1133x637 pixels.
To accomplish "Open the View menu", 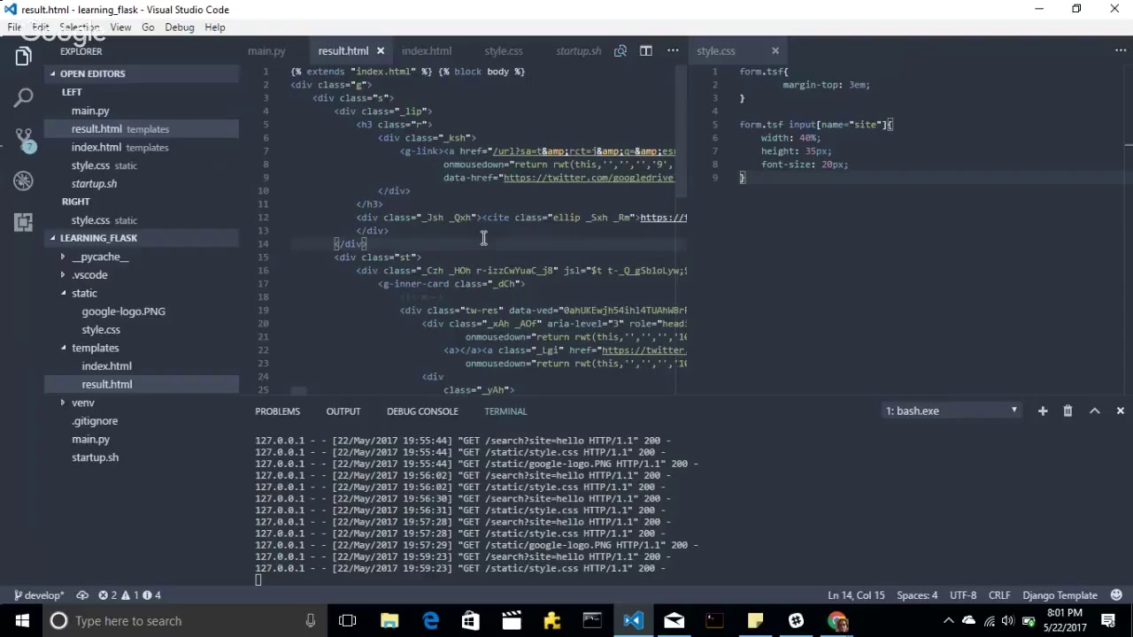I will (120, 27).
